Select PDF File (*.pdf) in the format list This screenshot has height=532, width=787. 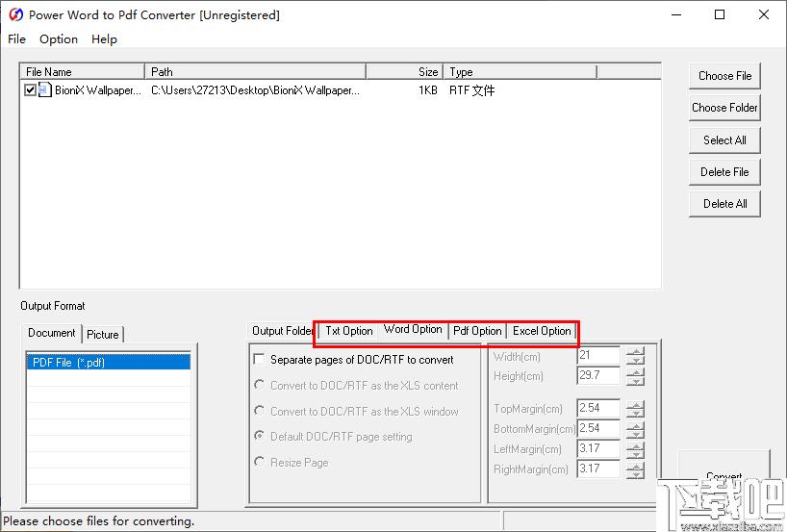(x=109, y=363)
